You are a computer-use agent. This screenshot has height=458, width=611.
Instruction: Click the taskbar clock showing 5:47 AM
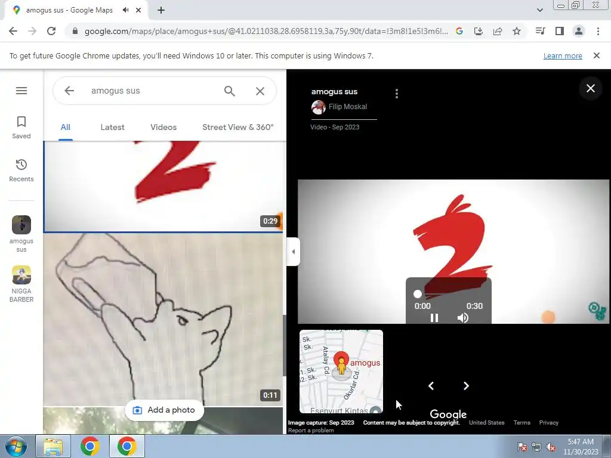581,447
